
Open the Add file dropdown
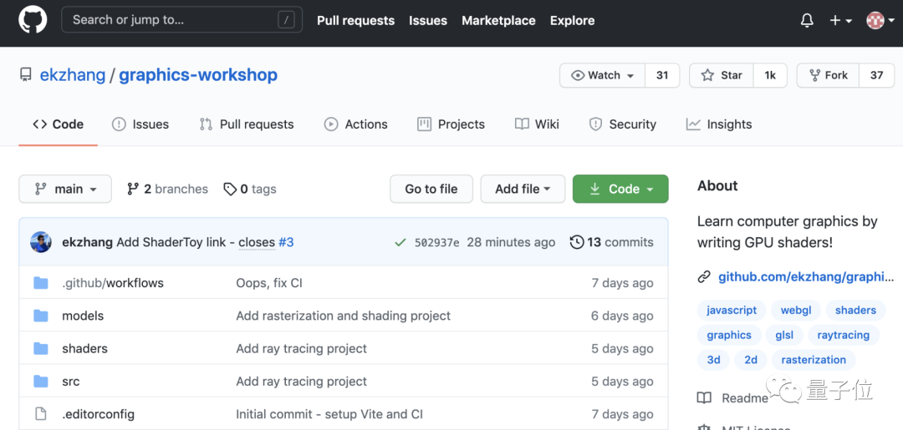(523, 189)
